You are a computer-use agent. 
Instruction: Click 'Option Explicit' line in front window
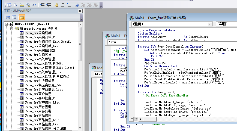point(150,33)
